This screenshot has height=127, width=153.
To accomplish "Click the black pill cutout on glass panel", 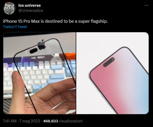I will pos(33,51).
